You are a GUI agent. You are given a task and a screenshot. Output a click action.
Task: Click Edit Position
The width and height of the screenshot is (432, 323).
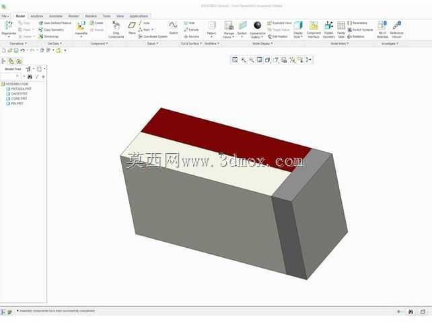coord(278,36)
